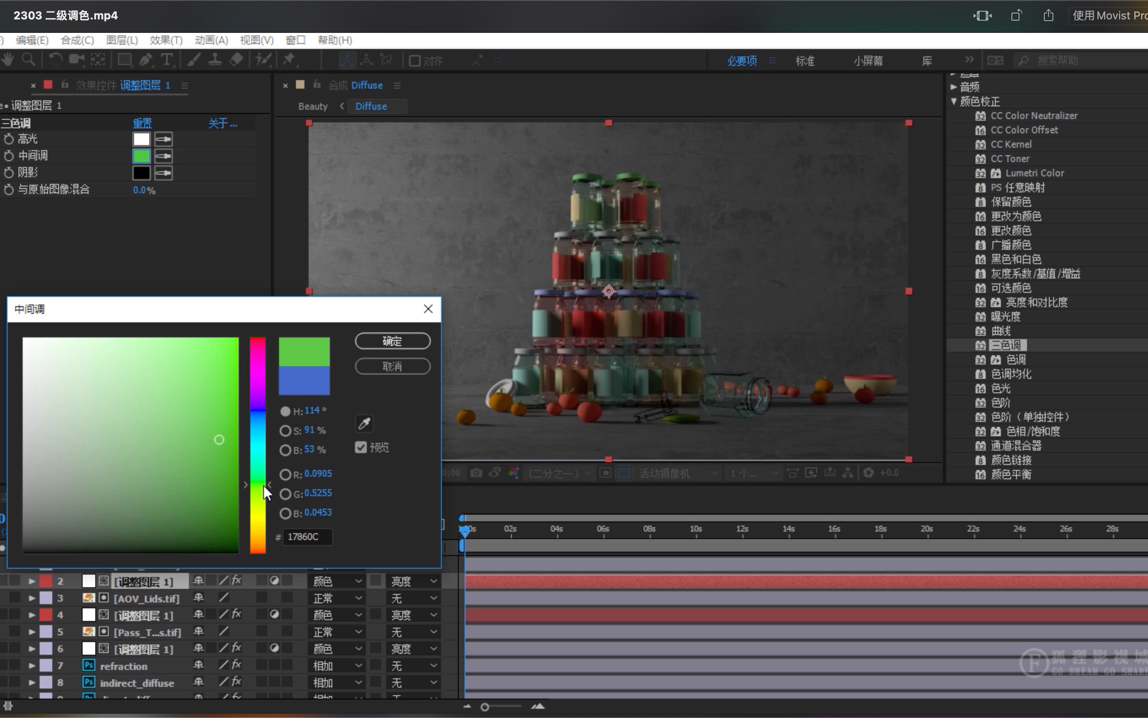
Task: Select the Rotation tool
Action: click(55, 60)
